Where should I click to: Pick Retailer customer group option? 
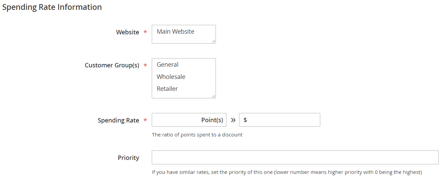[167, 89]
